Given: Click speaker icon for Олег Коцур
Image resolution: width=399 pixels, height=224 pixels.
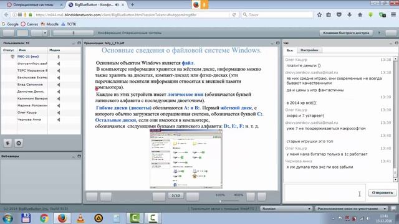Looking at the screenshot, I should point(59,113).
